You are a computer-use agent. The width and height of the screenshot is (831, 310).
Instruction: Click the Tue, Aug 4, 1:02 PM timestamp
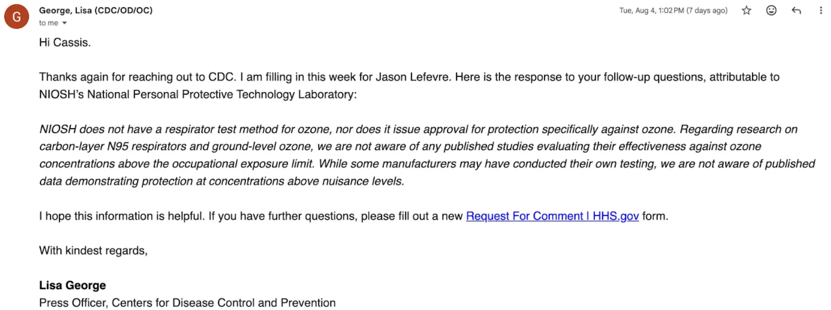(x=651, y=10)
